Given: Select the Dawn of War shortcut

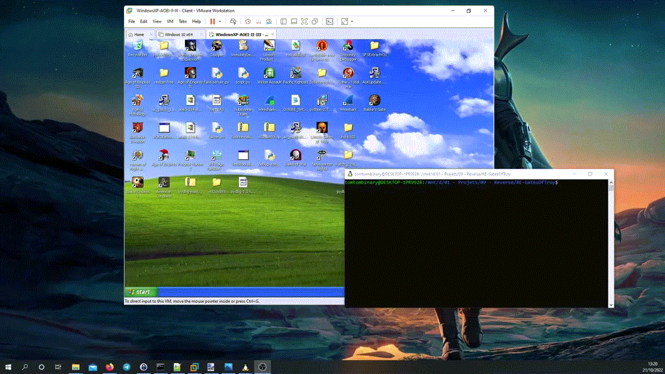Looking at the screenshot, I should (295, 158).
